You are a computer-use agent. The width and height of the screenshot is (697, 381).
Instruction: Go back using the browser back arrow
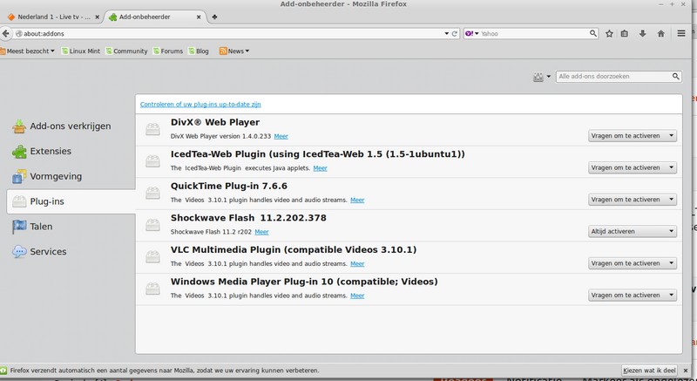tap(5, 33)
